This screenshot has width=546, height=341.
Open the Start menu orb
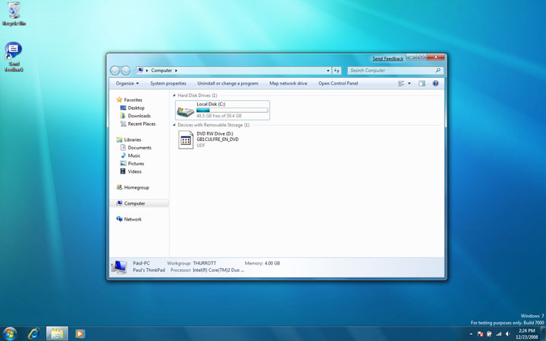9,333
